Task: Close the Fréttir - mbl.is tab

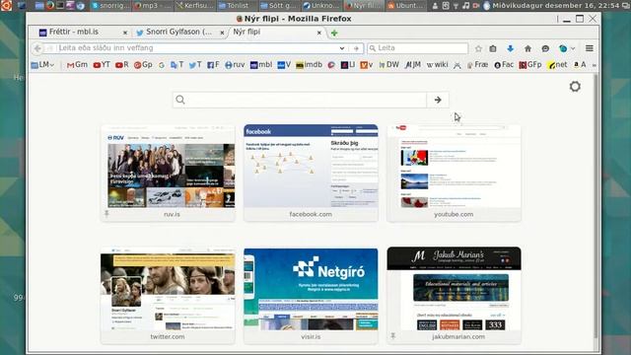Action: pyautogui.click(x=125, y=33)
